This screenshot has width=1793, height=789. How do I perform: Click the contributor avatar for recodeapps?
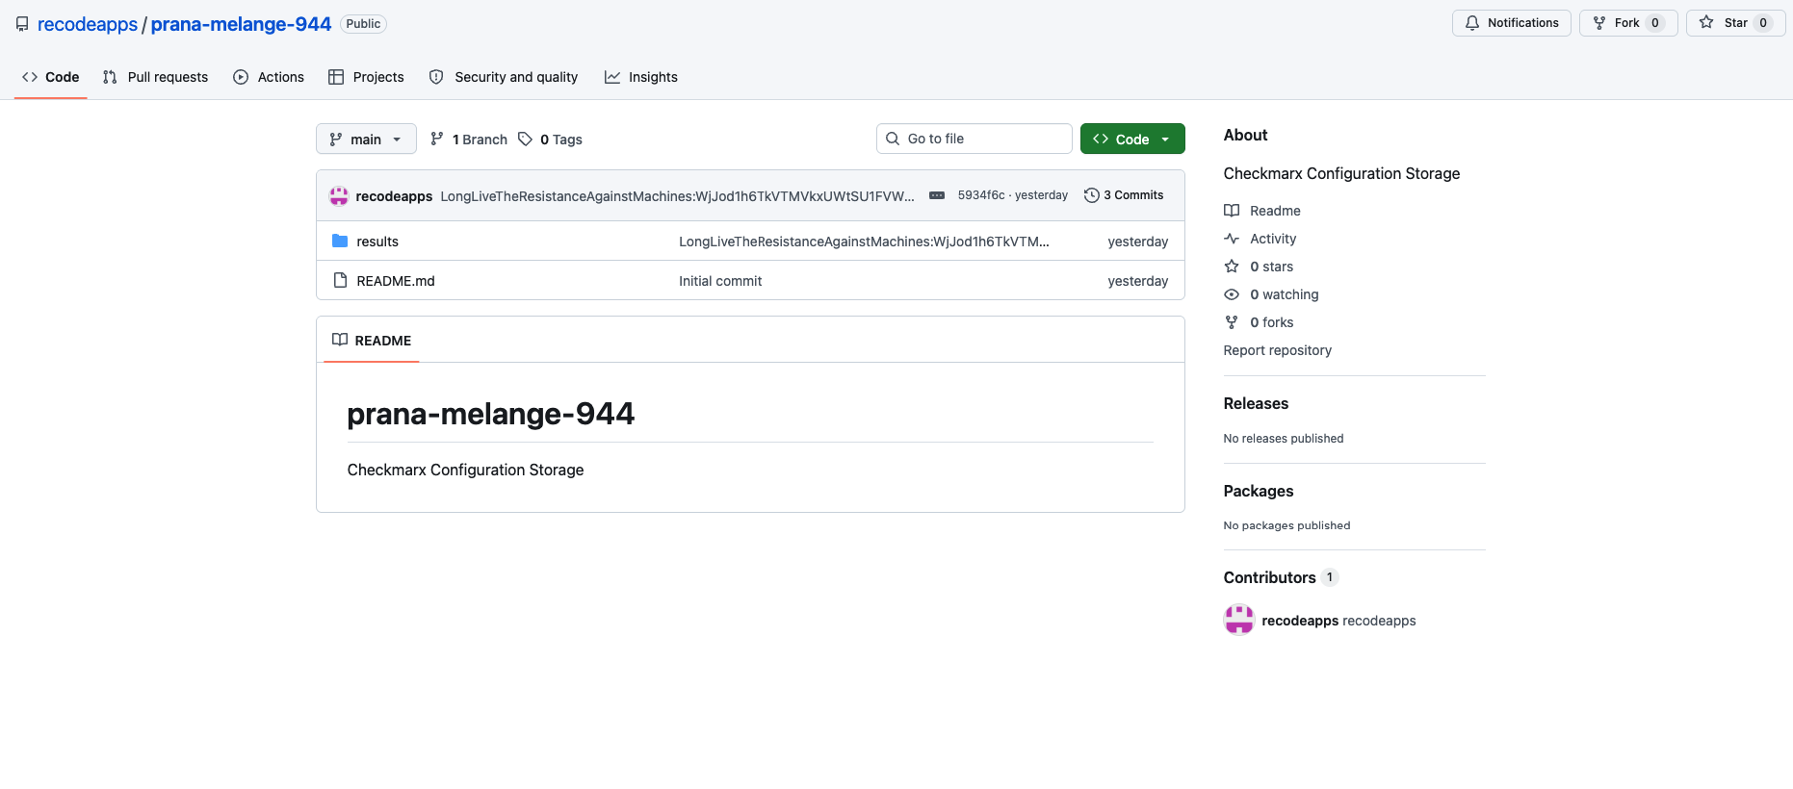click(x=1238, y=620)
